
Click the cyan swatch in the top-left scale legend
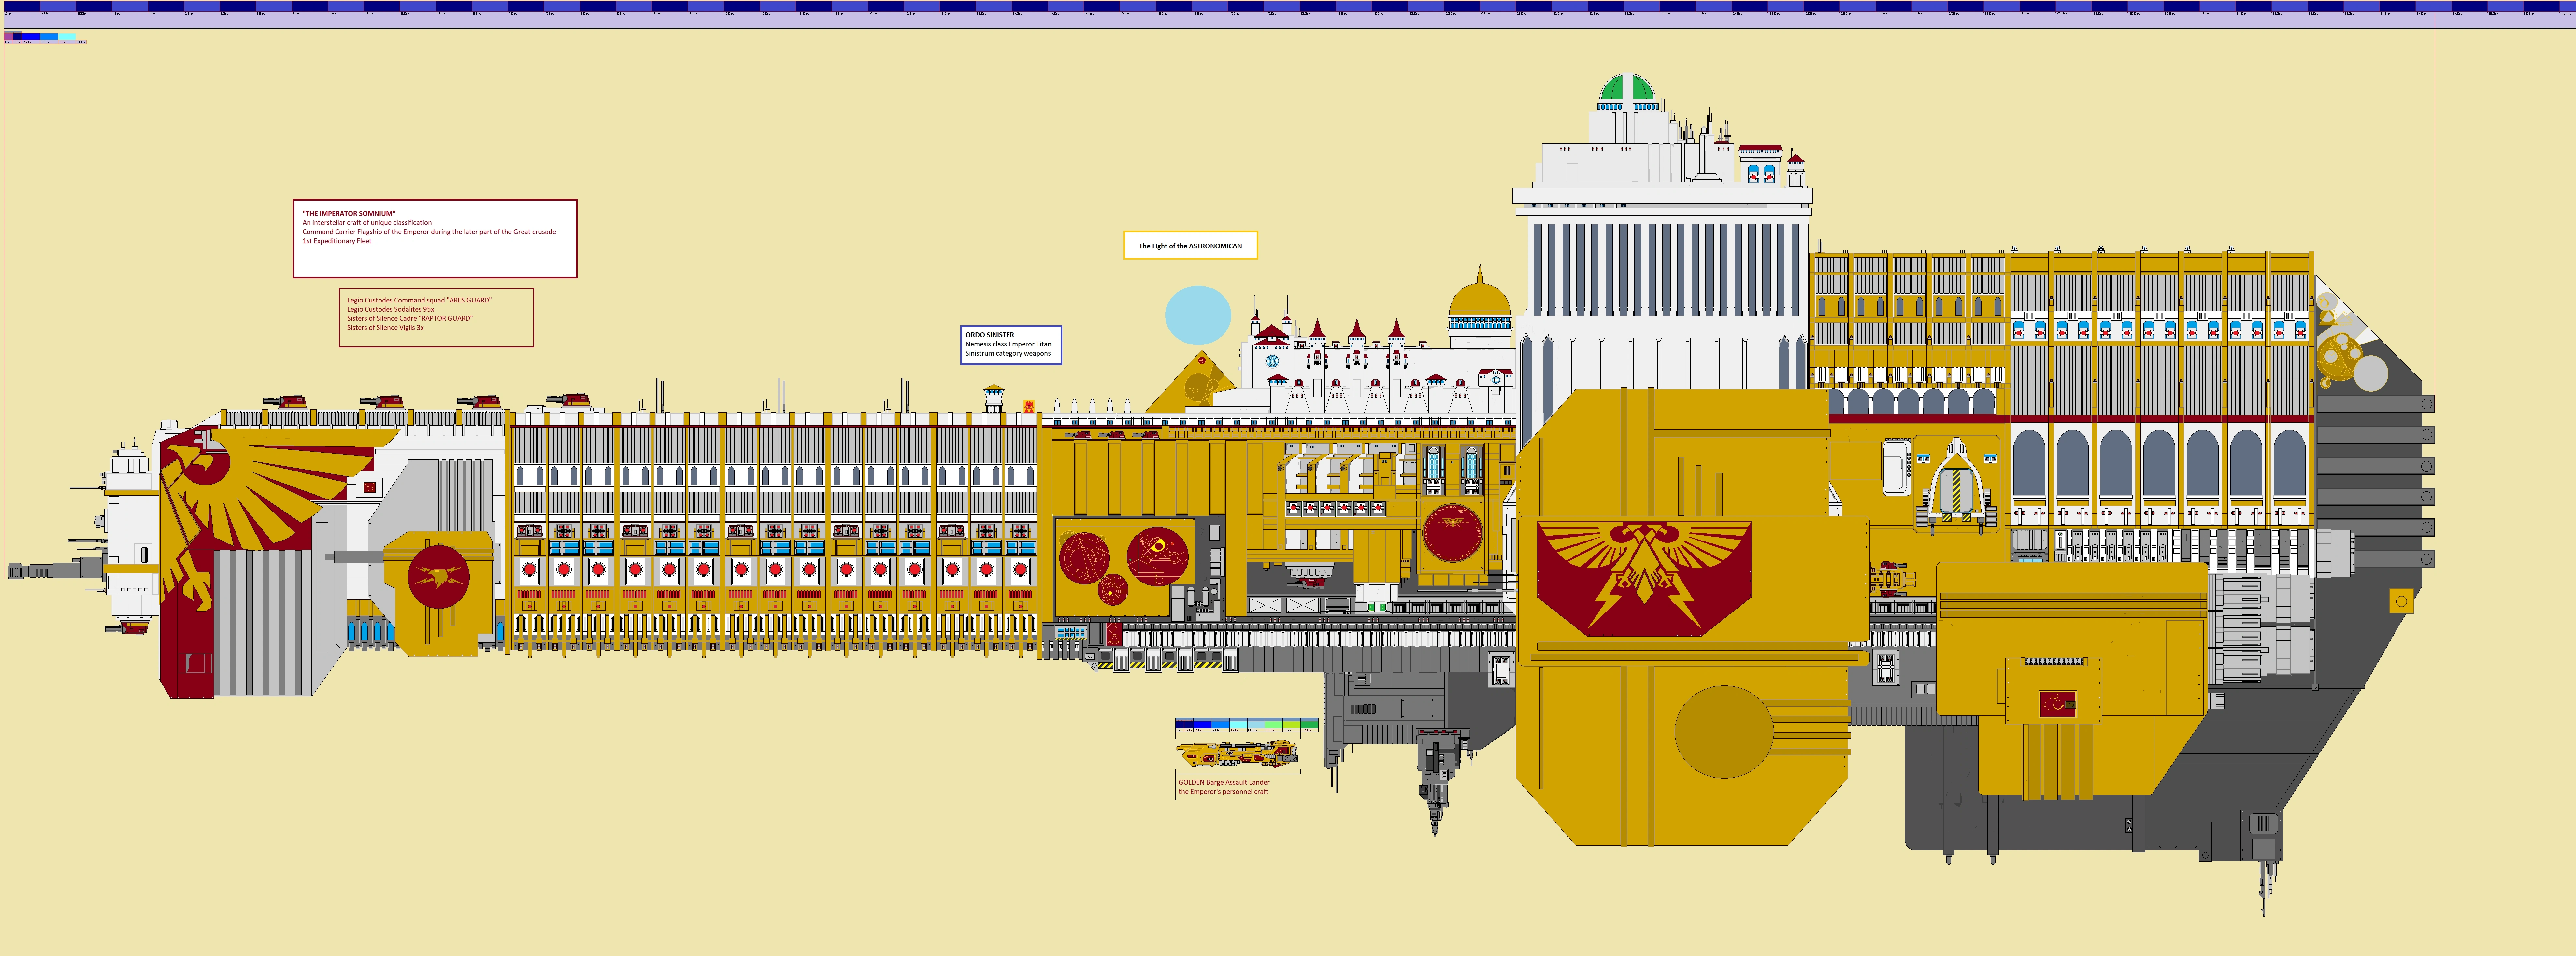coord(67,37)
